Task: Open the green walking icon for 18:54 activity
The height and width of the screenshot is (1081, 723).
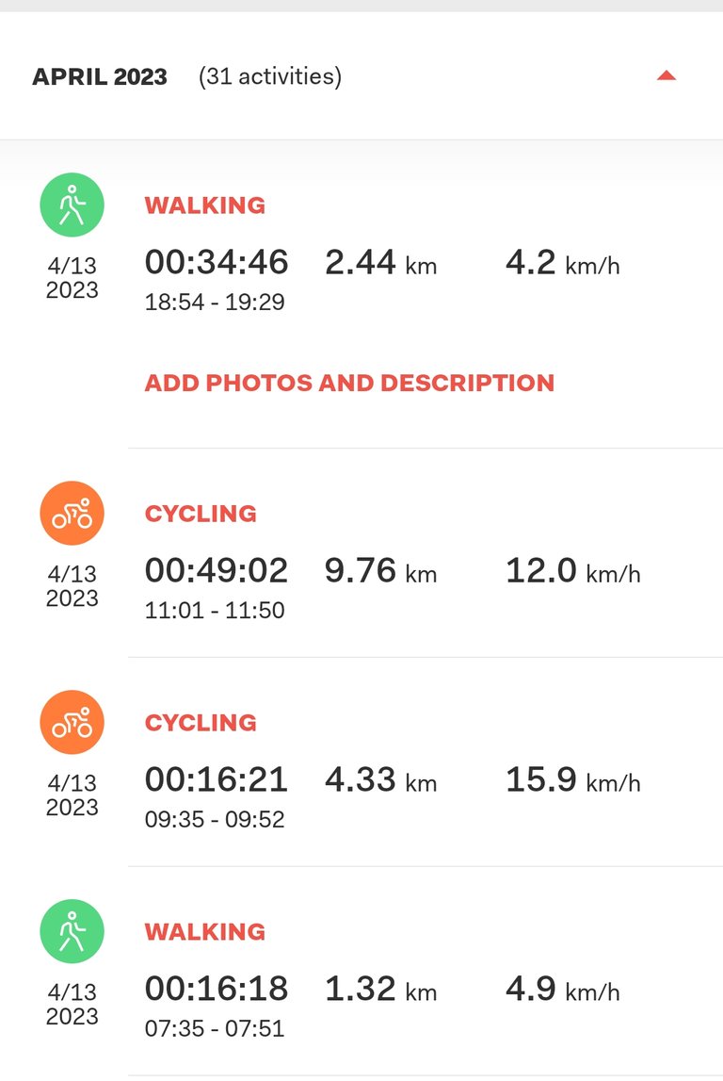Action: point(72,205)
